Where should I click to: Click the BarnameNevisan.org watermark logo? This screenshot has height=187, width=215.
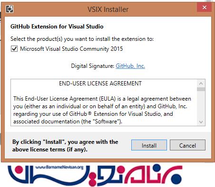click(x=95, y=175)
